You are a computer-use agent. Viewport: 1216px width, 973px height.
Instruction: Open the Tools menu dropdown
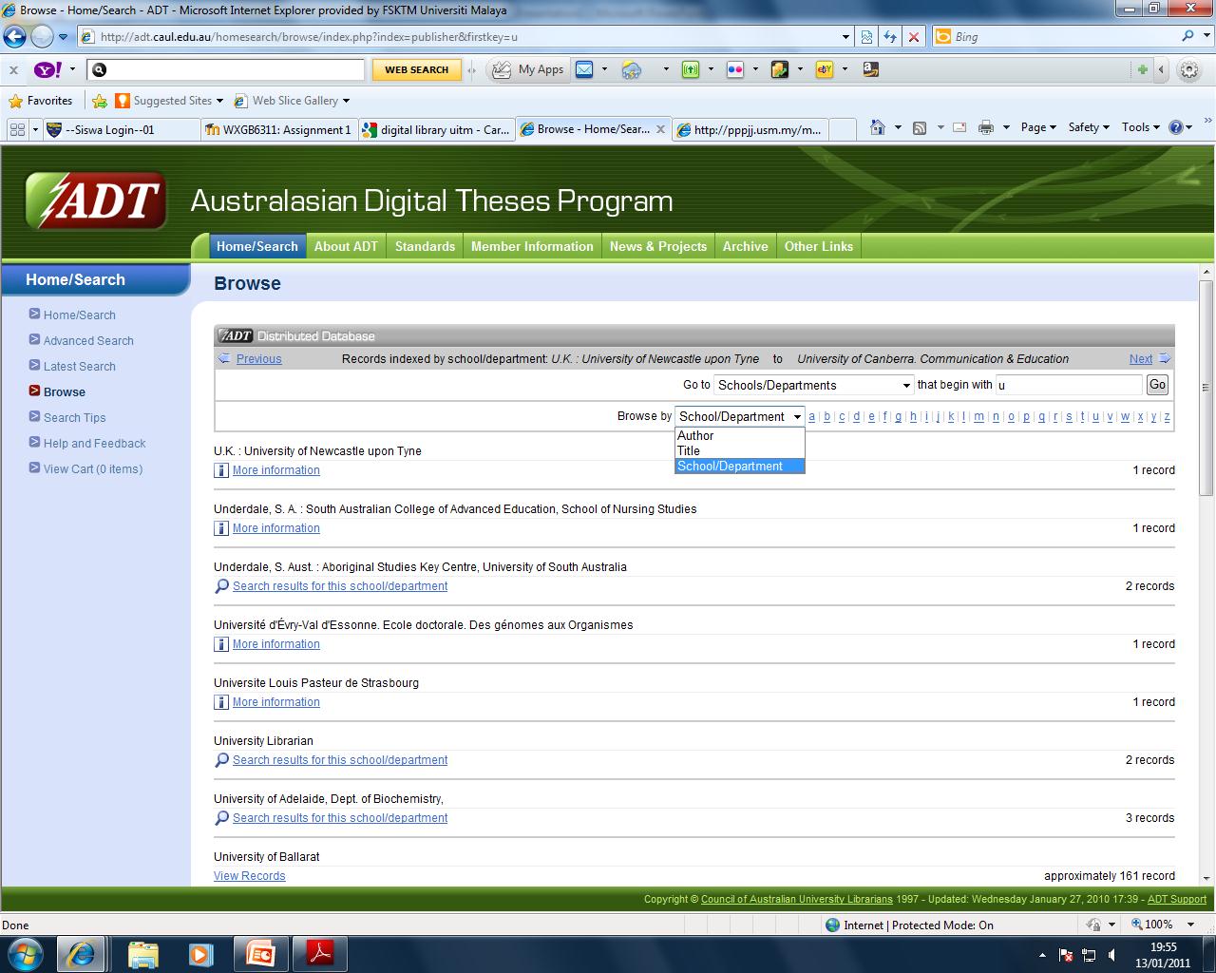[x=1141, y=127]
